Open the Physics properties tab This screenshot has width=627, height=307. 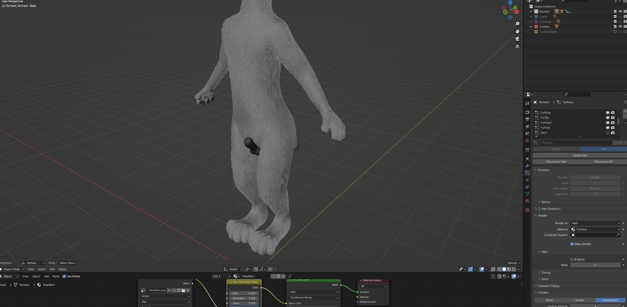coord(527,180)
